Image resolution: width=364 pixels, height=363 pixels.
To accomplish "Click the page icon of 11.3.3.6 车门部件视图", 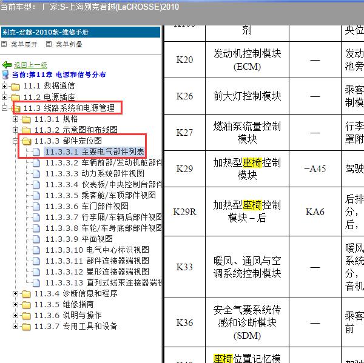I will (36, 207).
